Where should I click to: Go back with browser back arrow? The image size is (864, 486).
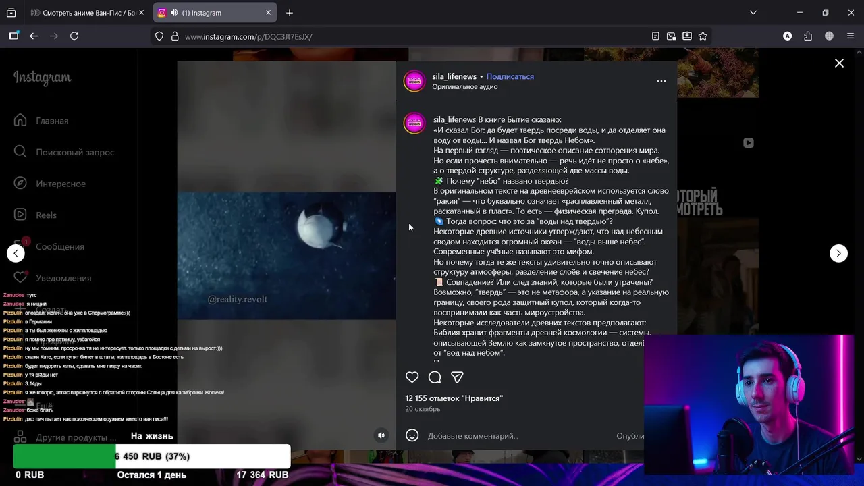34,36
